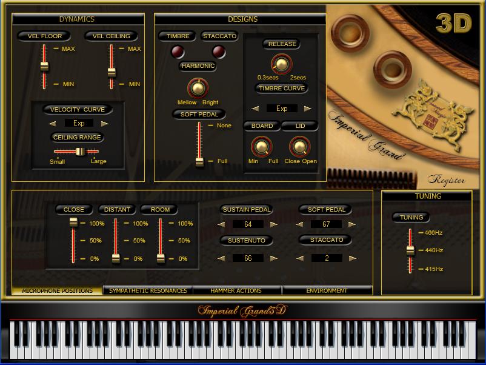Click the Ceiling Range button
486x365 pixels.
77,137
